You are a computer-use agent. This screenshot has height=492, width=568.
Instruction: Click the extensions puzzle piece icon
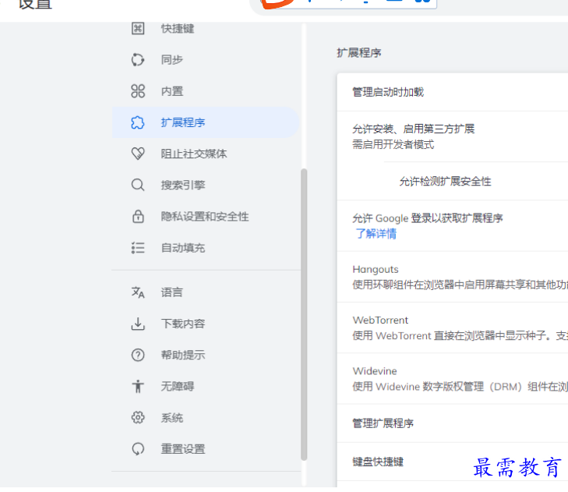[138, 122]
